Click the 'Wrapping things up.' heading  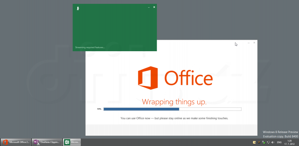coord(174,102)
